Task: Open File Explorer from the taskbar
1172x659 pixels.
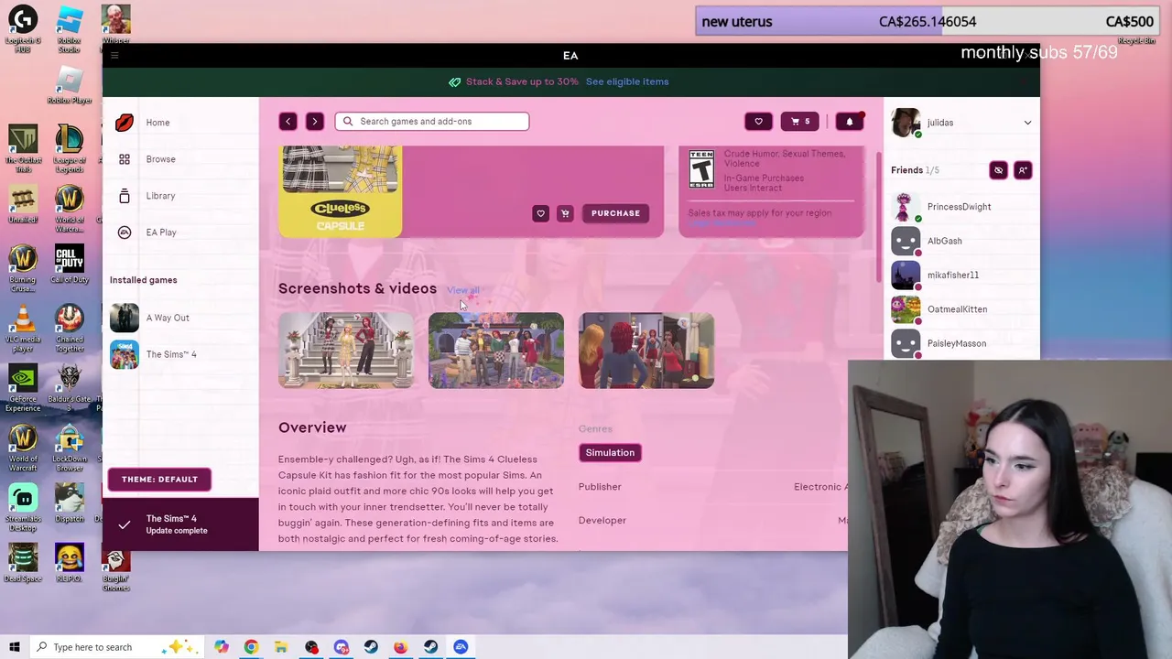Action: 281,647
